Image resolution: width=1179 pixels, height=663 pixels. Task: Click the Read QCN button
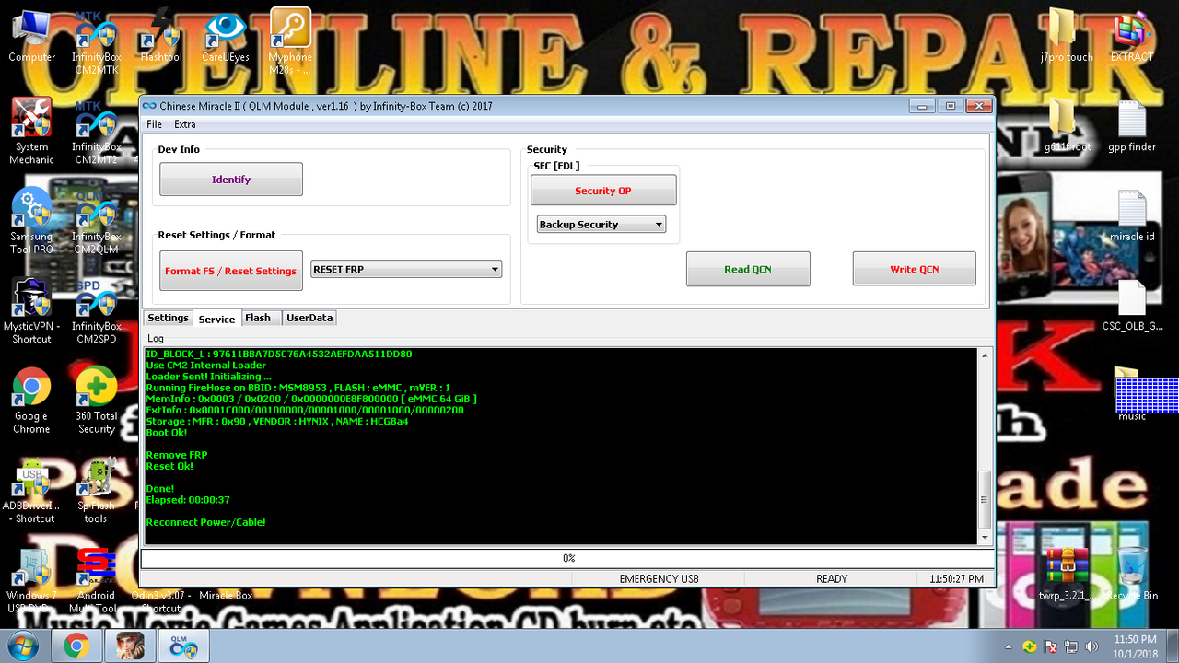[x=748, y=269]
